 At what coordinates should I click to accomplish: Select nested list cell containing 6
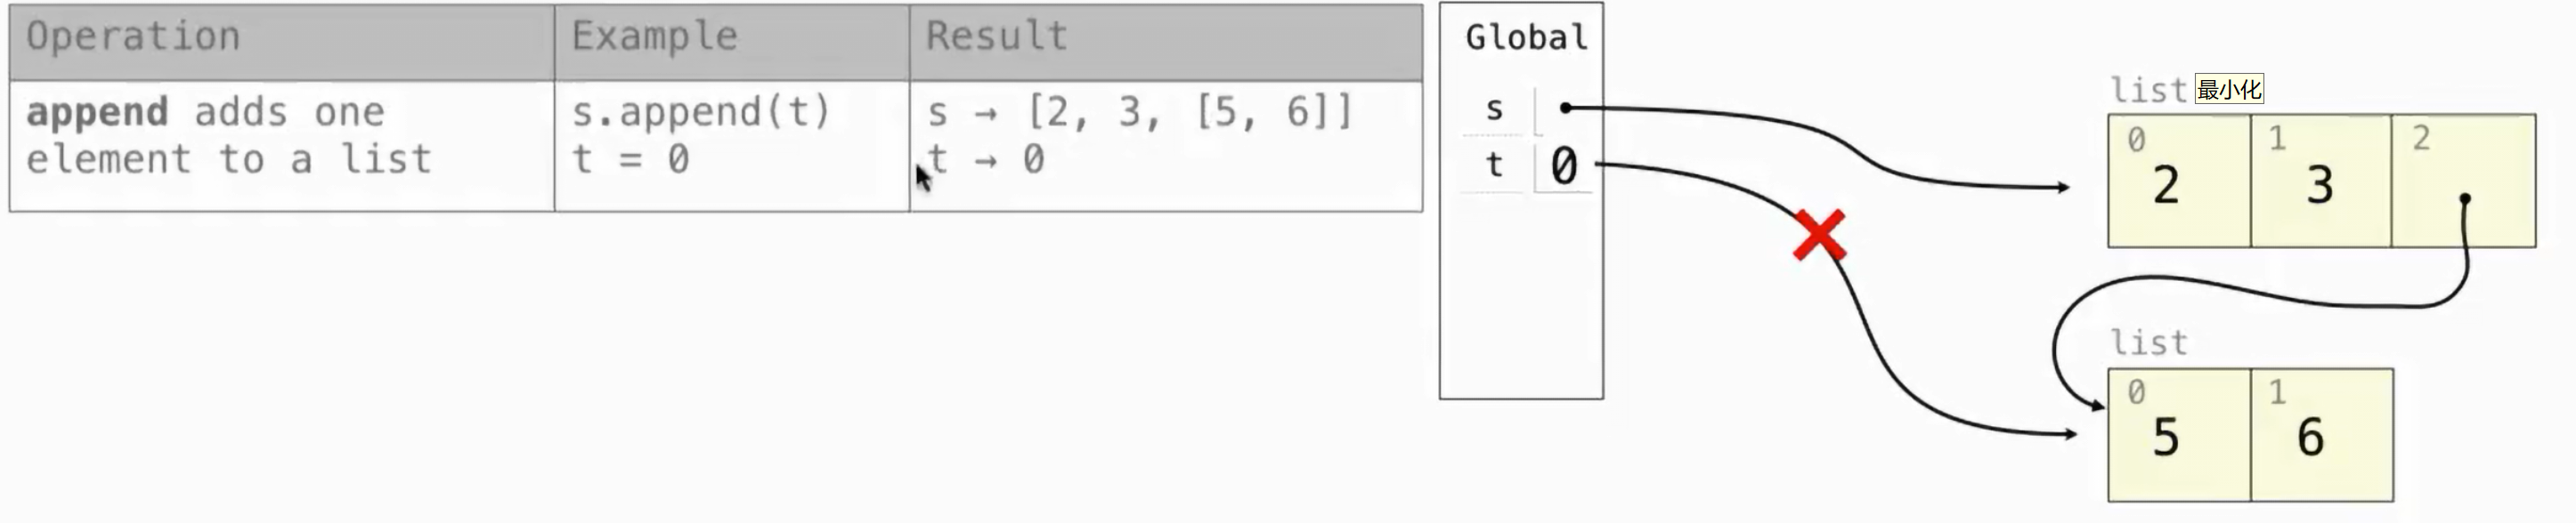pyautogui.click(x=2322, y=434)
